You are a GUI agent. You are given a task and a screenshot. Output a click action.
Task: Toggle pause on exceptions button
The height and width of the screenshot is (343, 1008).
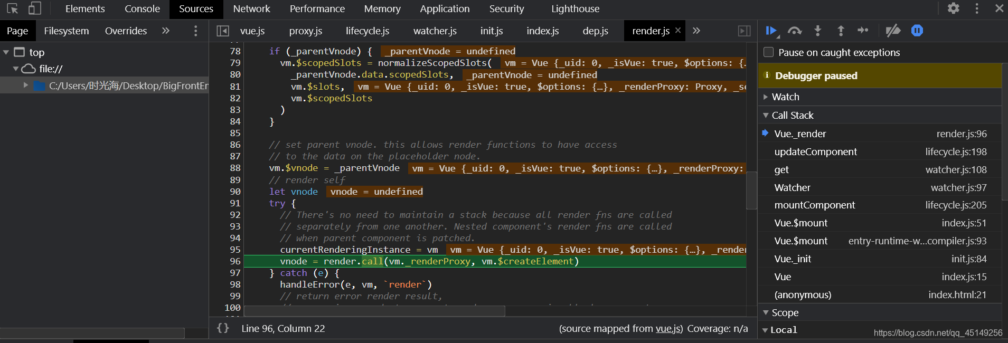(917, 31)
